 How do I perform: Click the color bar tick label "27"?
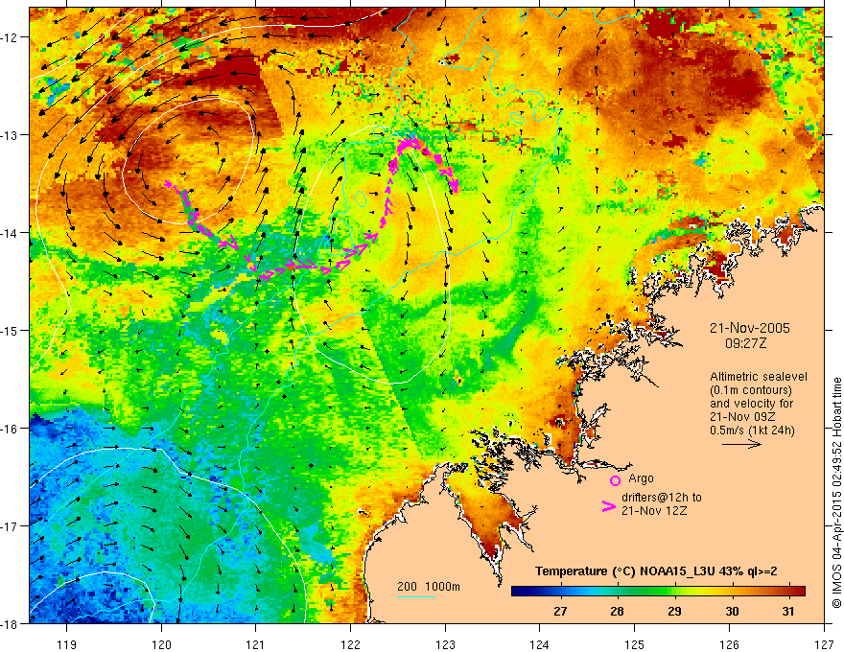click(x=560, y=611)
